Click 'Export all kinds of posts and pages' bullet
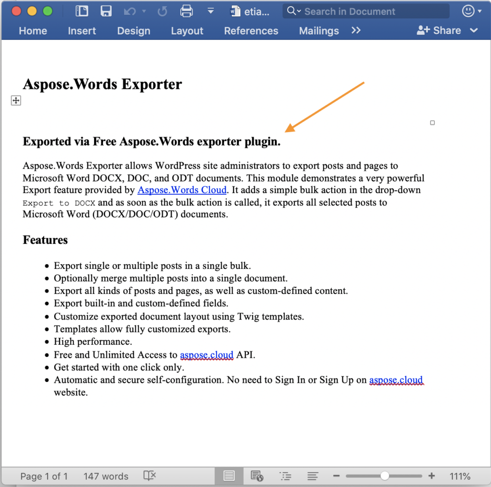The width and height of the screenshot is (491, 487). coord(201,291)
